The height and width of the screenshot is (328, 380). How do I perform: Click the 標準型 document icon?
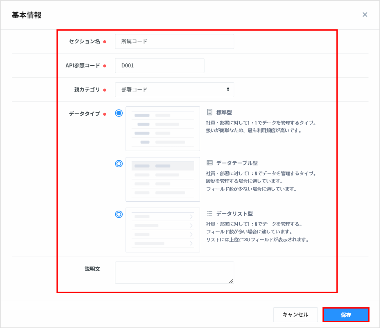[209, 112]
